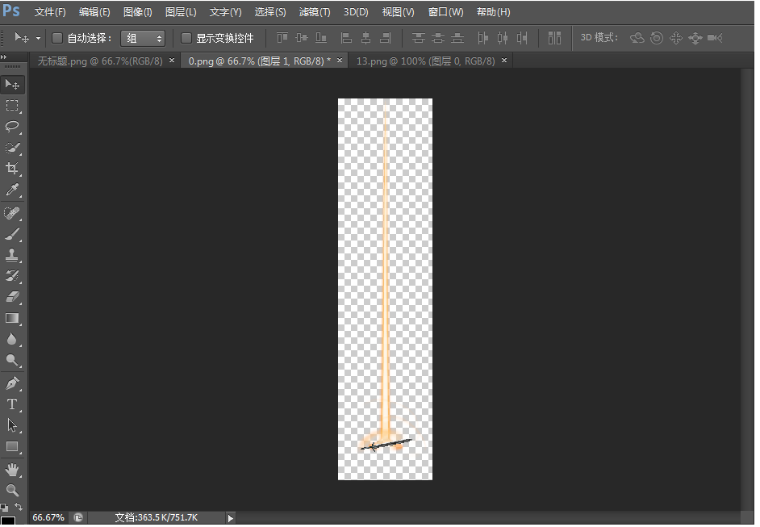760x527 pixels.
Task: Close the 无标题.png tab
Action: point(171,61)
